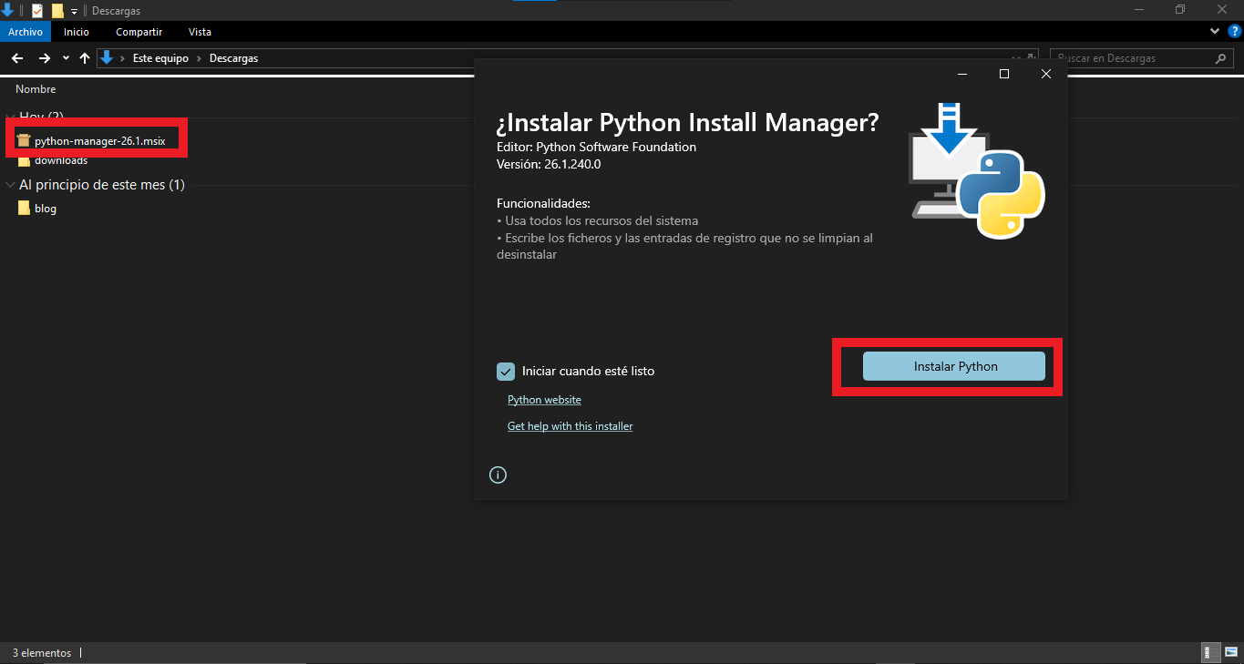Click the Instalar Python button
The height and width of the screenshot is (664, 1244).
[x=954, y=366]
